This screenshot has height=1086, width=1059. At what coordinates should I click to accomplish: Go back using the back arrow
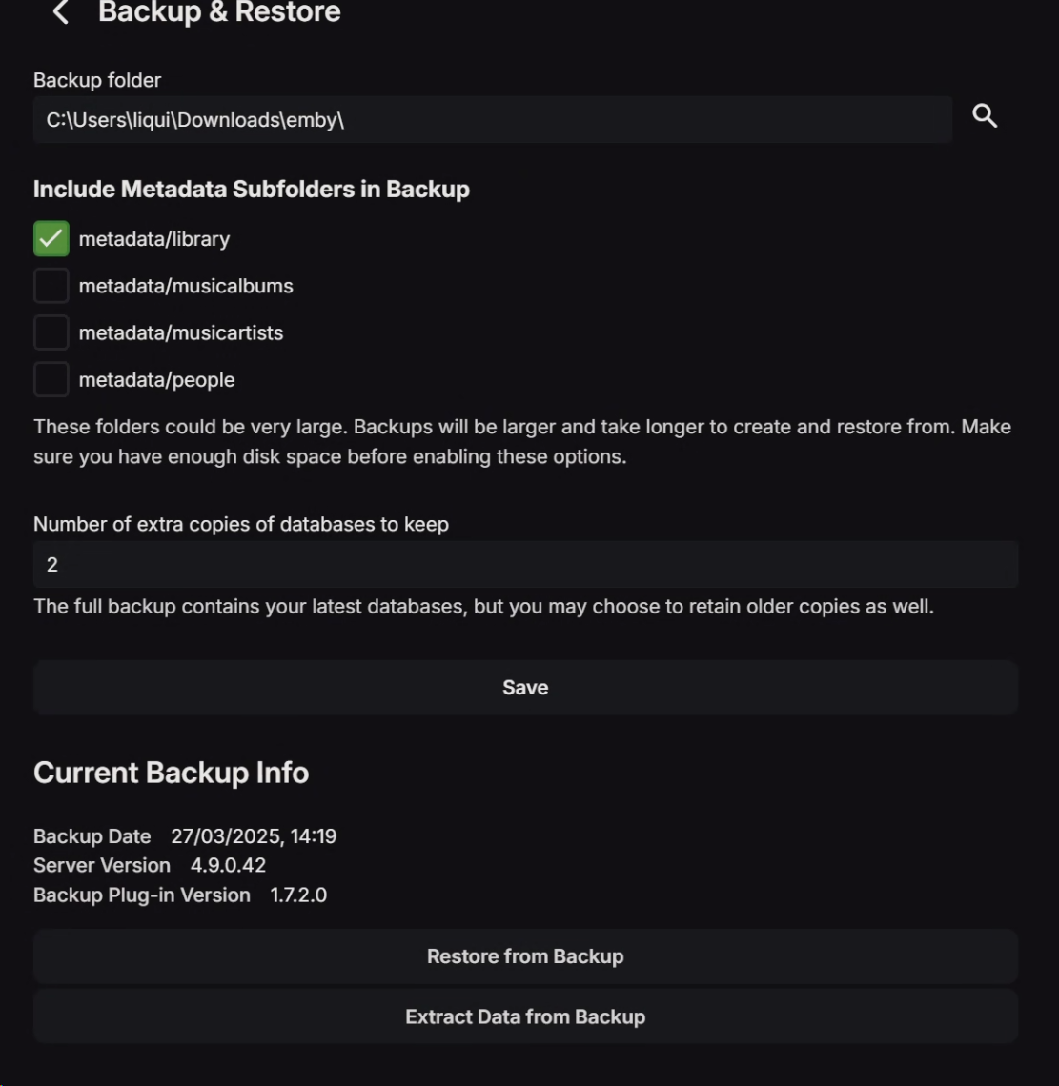pos(61,12)
